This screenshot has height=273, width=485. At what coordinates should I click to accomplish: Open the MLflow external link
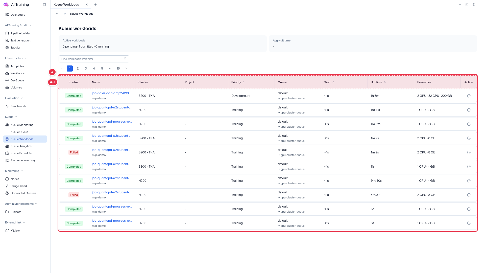pos(25,231)
